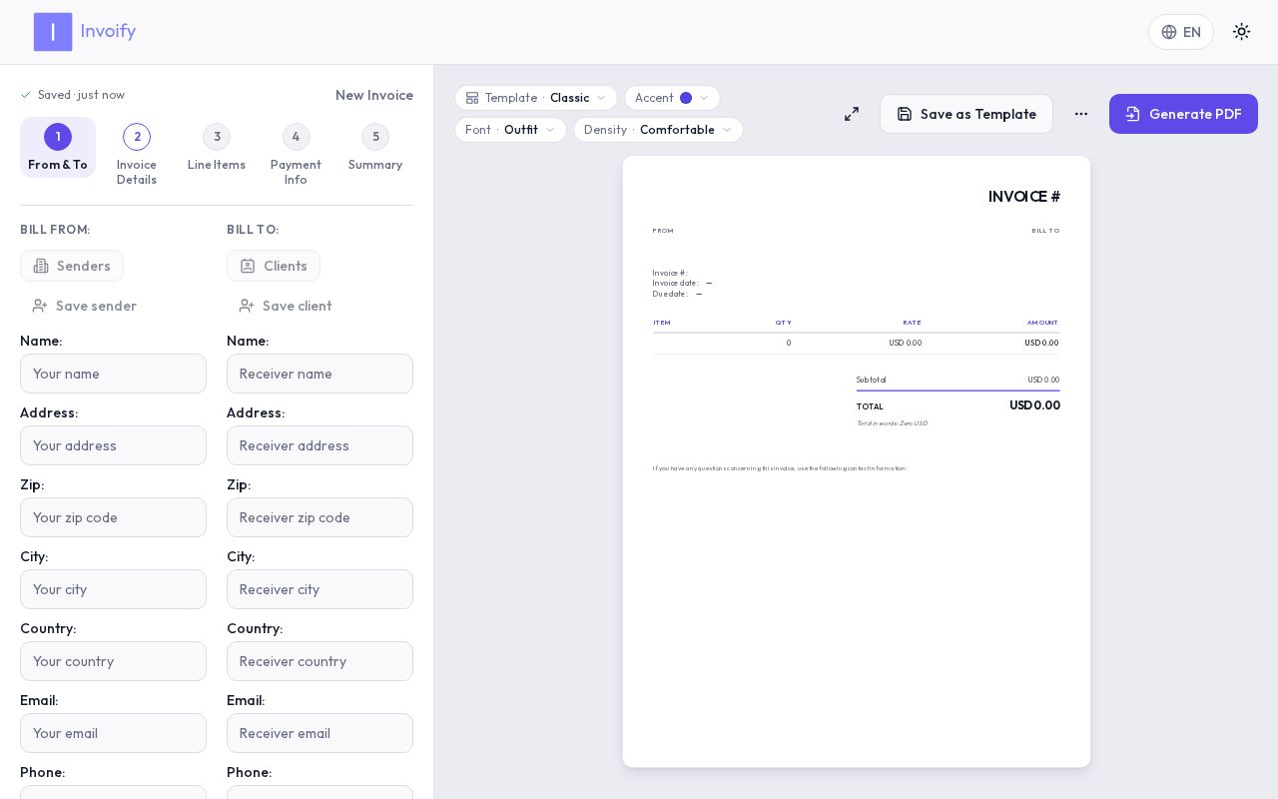Focus the Receiver zip code field
Viewport: 1278px width, 799px height.
(x=319, y=517)
